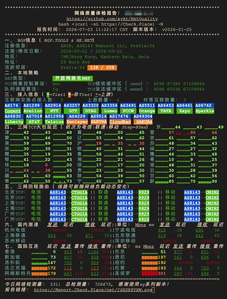Image resolution: width=227 pixels, height=299 pixels.
Task: Click the DTAG label
Action: pos(90,111)
